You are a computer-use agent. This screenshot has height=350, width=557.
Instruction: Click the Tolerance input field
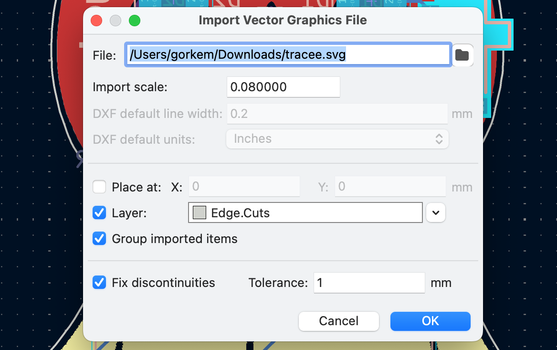coord(368,283)
